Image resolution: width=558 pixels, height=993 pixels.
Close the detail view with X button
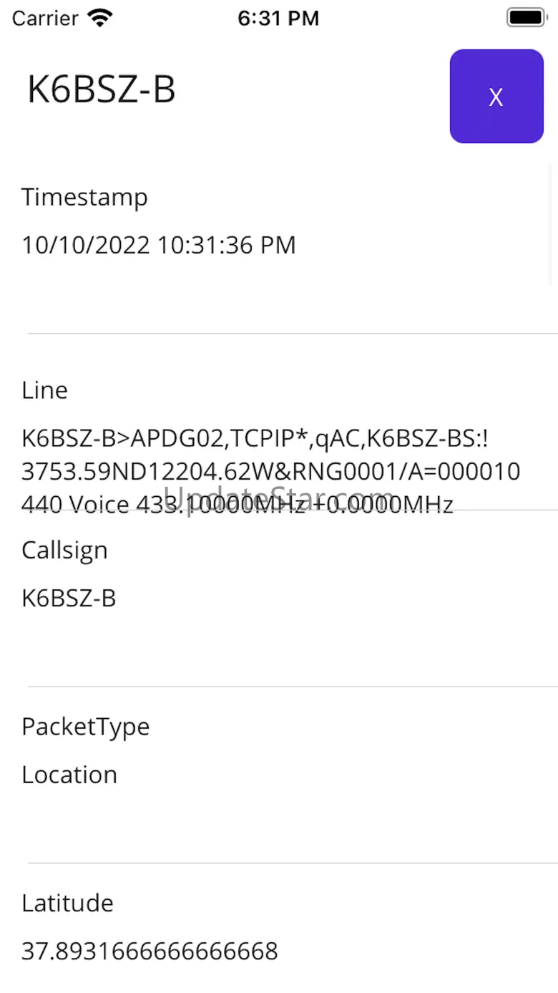(x=496, y=97)
